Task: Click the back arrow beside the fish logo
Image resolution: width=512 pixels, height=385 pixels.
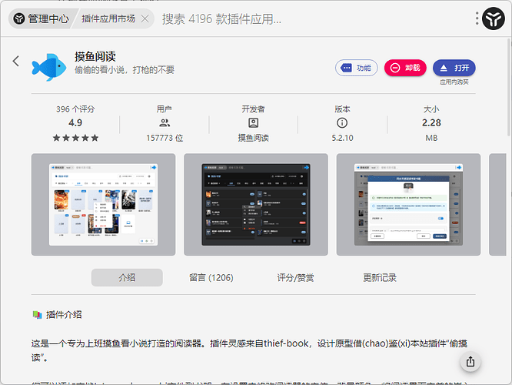Action: (x=15, y=61)
